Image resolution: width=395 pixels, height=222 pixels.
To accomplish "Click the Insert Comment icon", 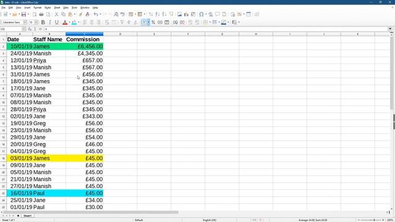I will [x=217, y=14].
